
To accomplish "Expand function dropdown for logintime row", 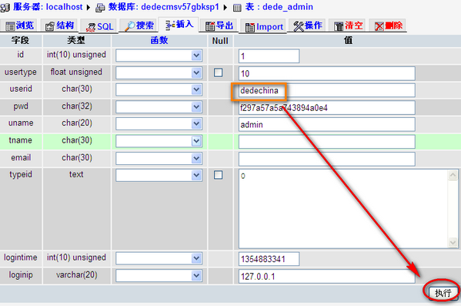I will point(196,258).
